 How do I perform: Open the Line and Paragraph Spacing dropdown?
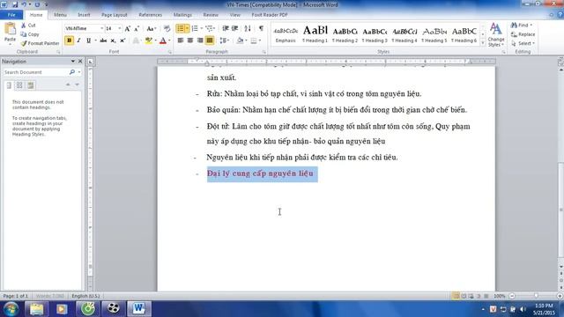[225, 41]
